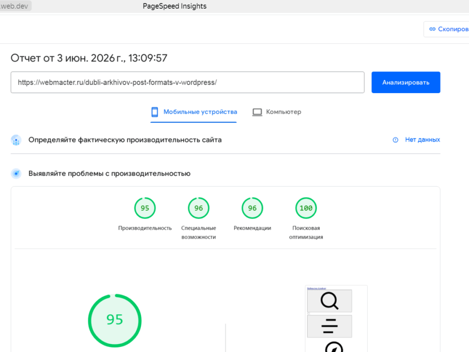
Task: Click the performance diagnostics icon
Action: point(16,174)
